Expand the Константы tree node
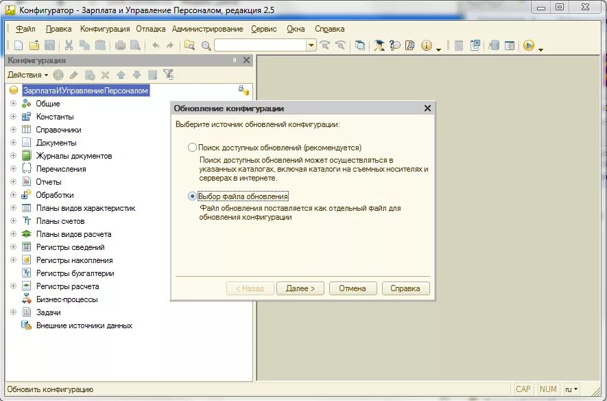Viewport: 607px width, 401px height. point(13,117)
